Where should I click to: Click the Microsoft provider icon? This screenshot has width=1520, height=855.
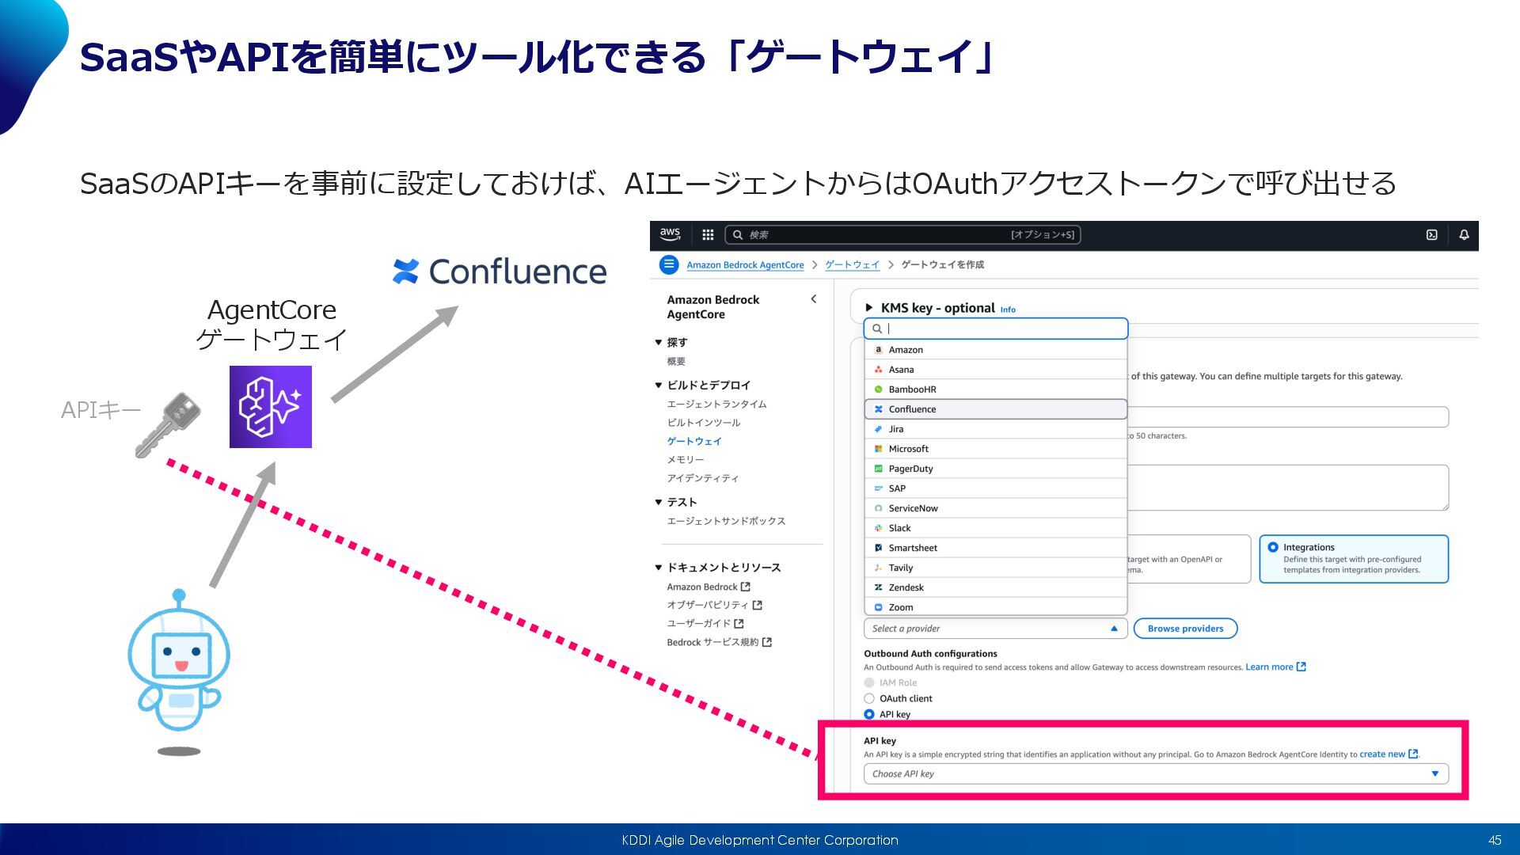[878, 449]
